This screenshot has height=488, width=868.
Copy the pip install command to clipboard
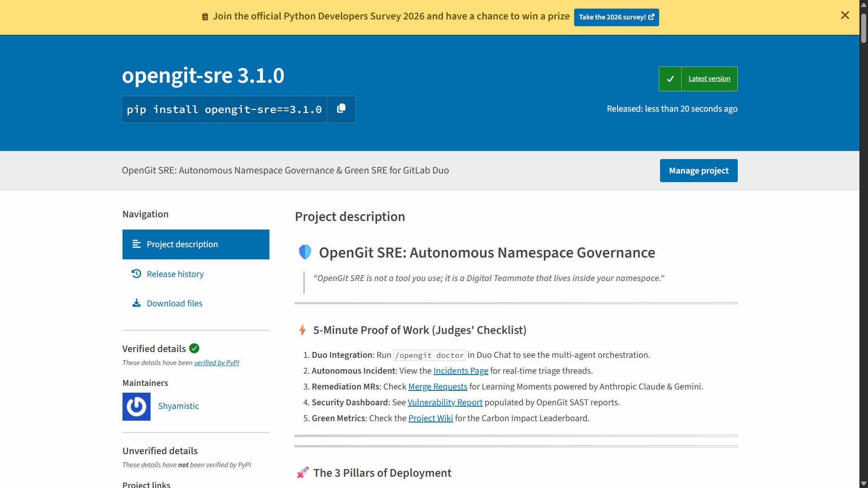(341, 109)
